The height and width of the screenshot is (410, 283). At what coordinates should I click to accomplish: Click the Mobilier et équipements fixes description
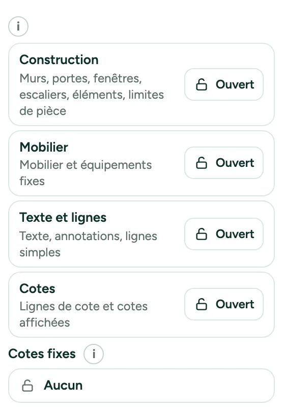(86, 173)
